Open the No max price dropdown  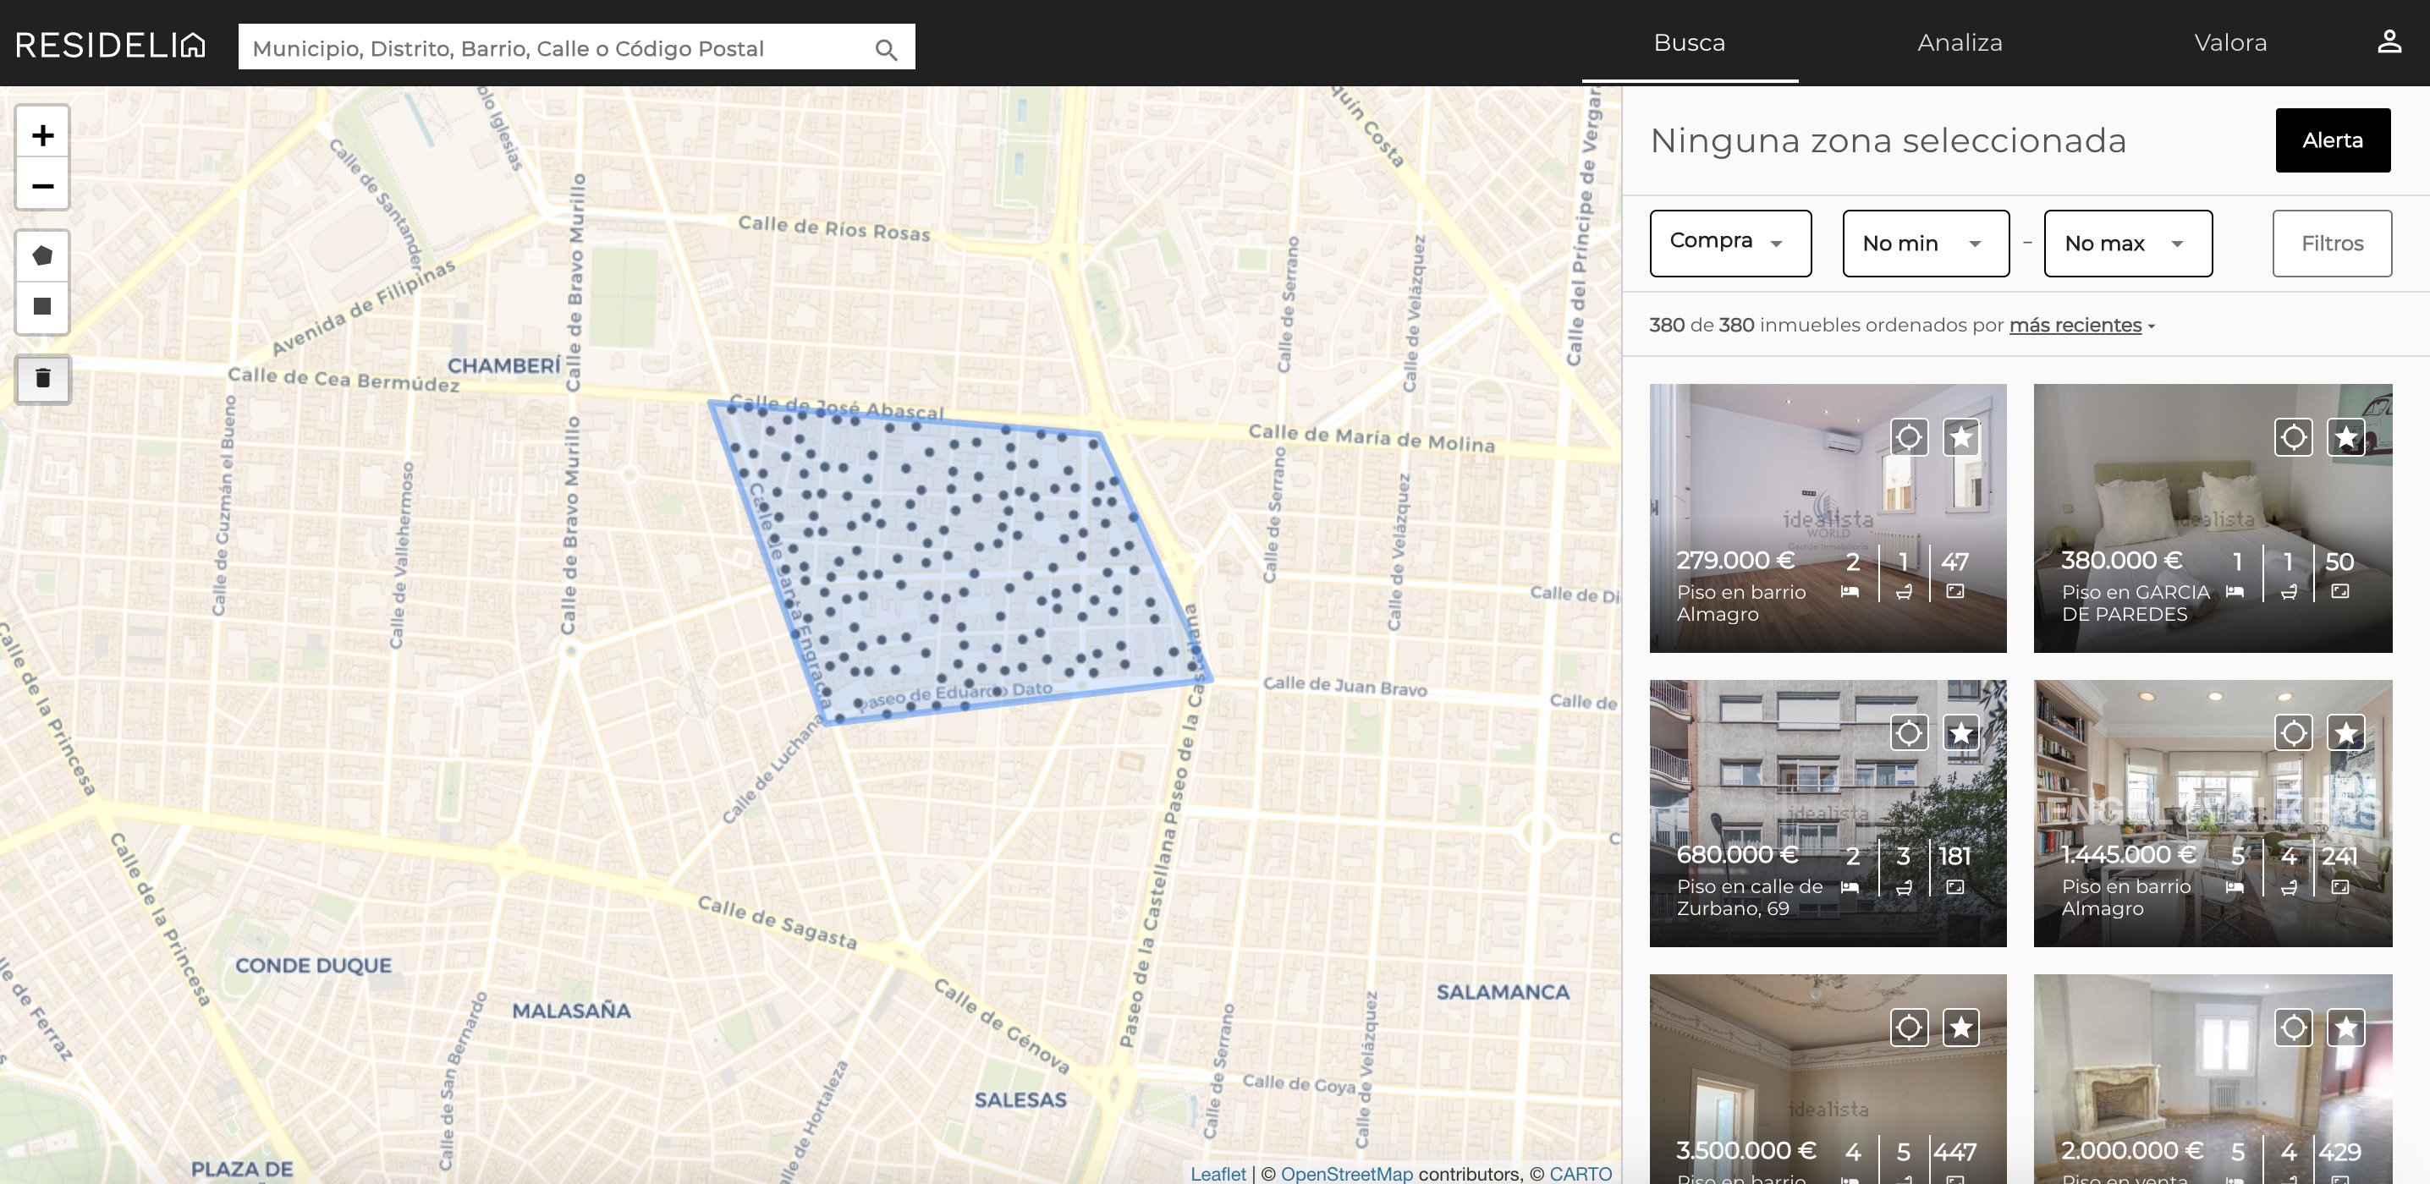click(x=2127, y=244)
